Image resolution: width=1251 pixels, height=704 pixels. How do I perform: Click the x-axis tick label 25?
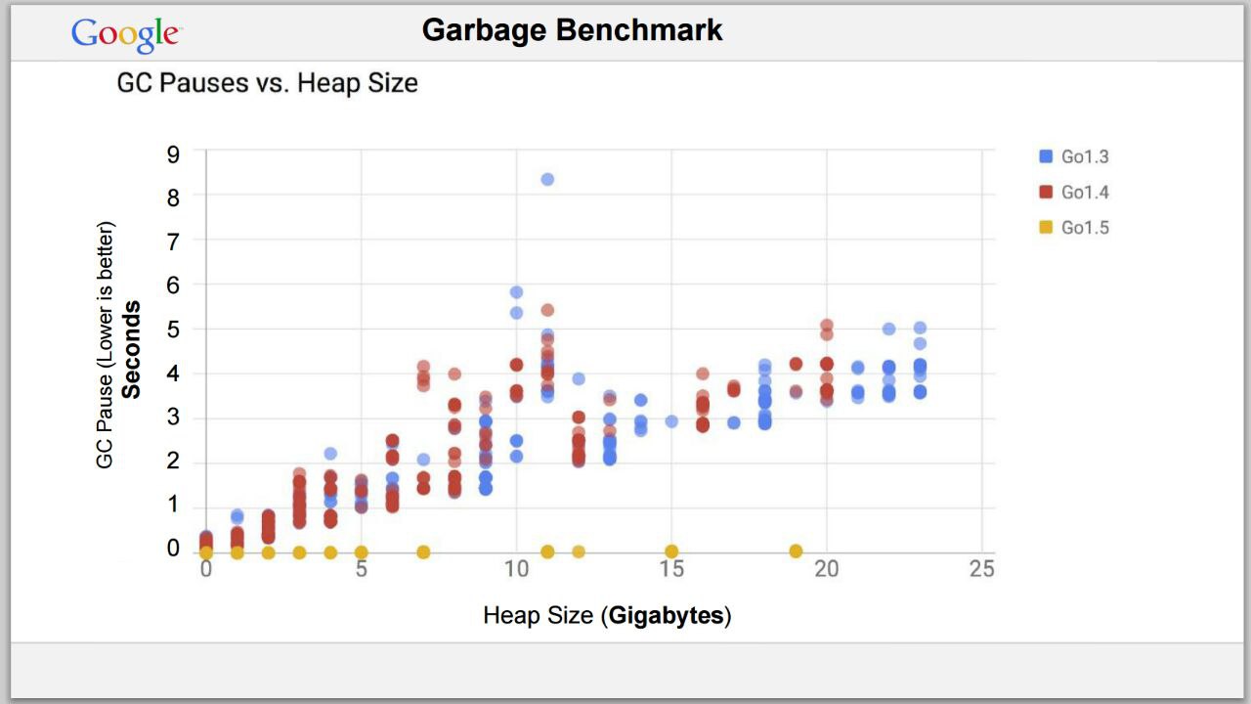coord(982,569)
